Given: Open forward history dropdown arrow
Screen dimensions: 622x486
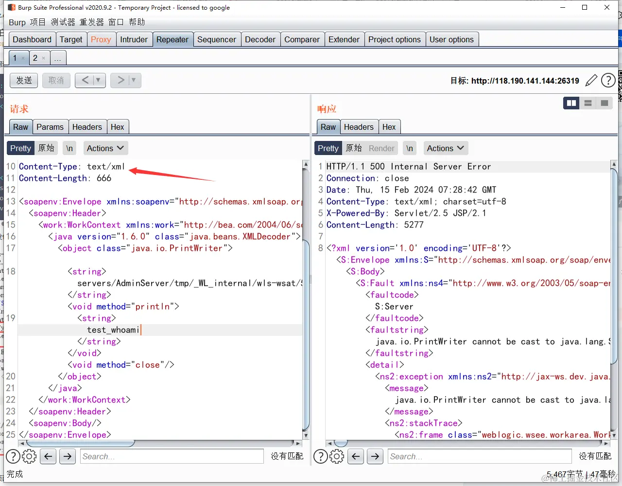Looking at the screenshot, I should click(x=134, y=80).
